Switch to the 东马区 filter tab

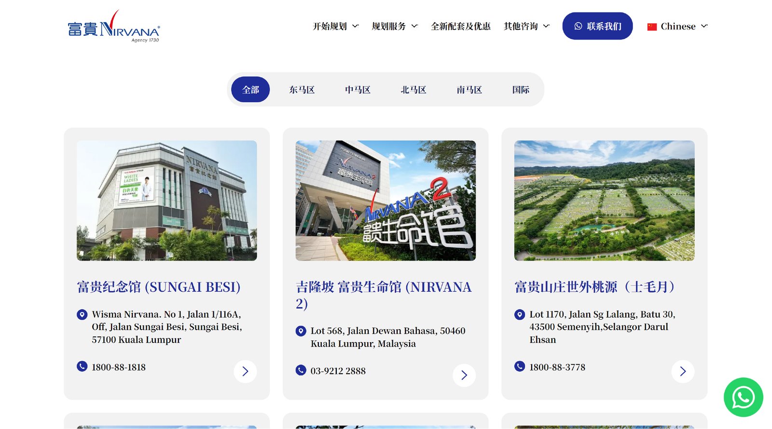pos(302,90)
